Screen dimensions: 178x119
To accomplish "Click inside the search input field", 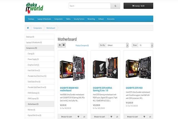I will [89, 6].
